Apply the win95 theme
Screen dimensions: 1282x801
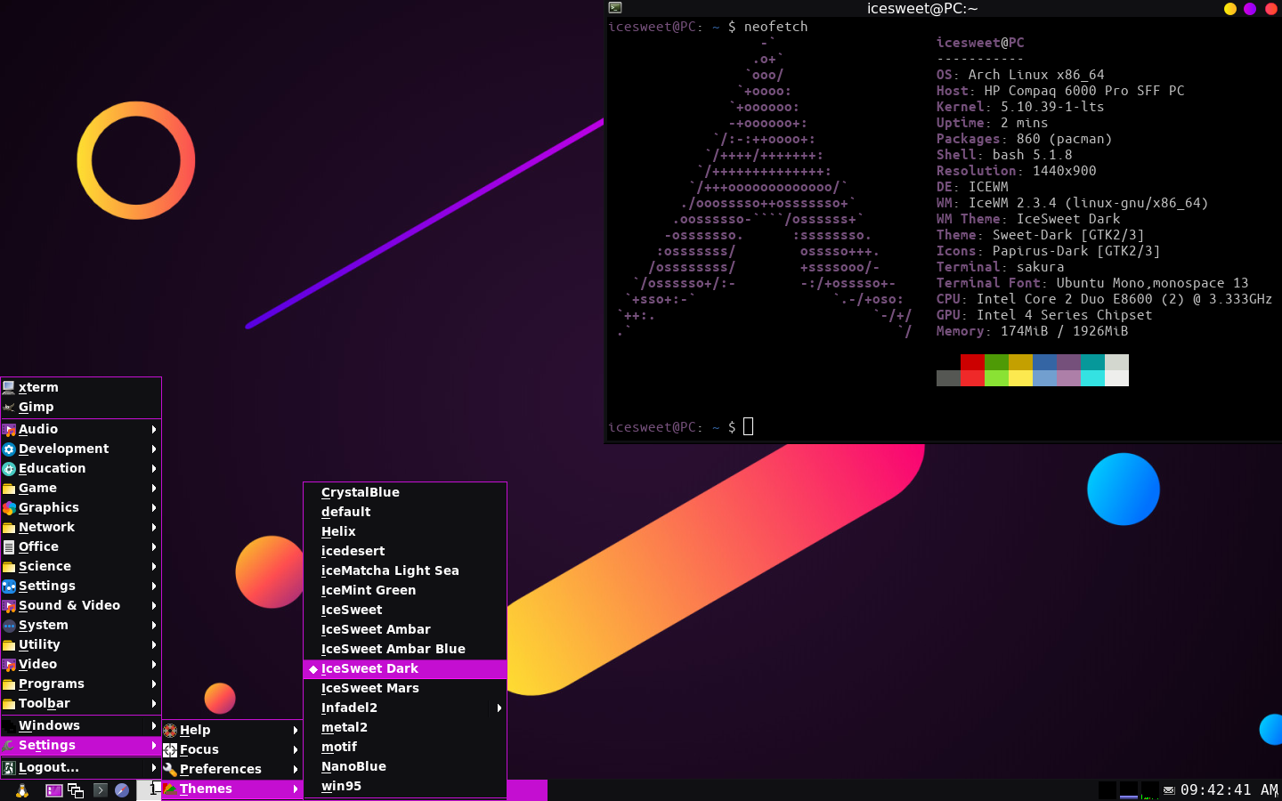click(x=405, y=786)
